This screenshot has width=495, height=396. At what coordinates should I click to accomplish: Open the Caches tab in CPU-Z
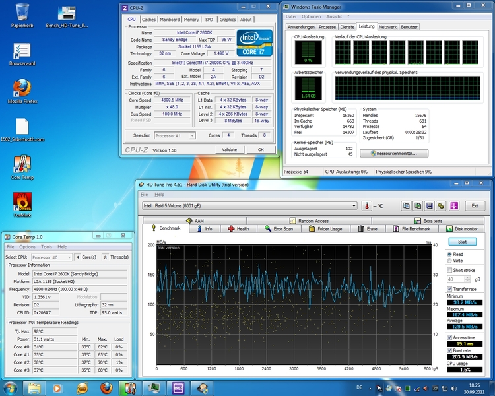(x=148, y=20)
